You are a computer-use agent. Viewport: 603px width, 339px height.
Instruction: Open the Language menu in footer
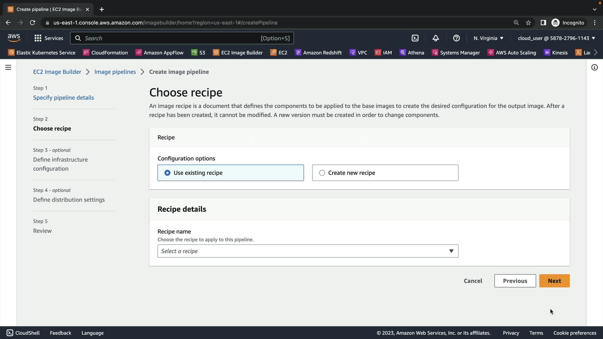(92, 333)
